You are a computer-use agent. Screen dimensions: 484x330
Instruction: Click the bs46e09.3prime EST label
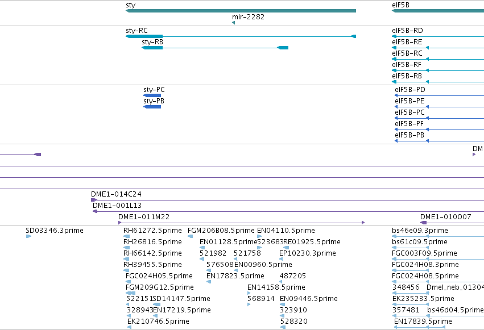(420, 231)
